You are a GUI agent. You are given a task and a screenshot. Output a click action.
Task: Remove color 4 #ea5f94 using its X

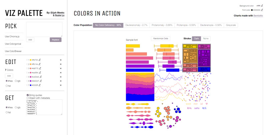[x=61, y=73]
